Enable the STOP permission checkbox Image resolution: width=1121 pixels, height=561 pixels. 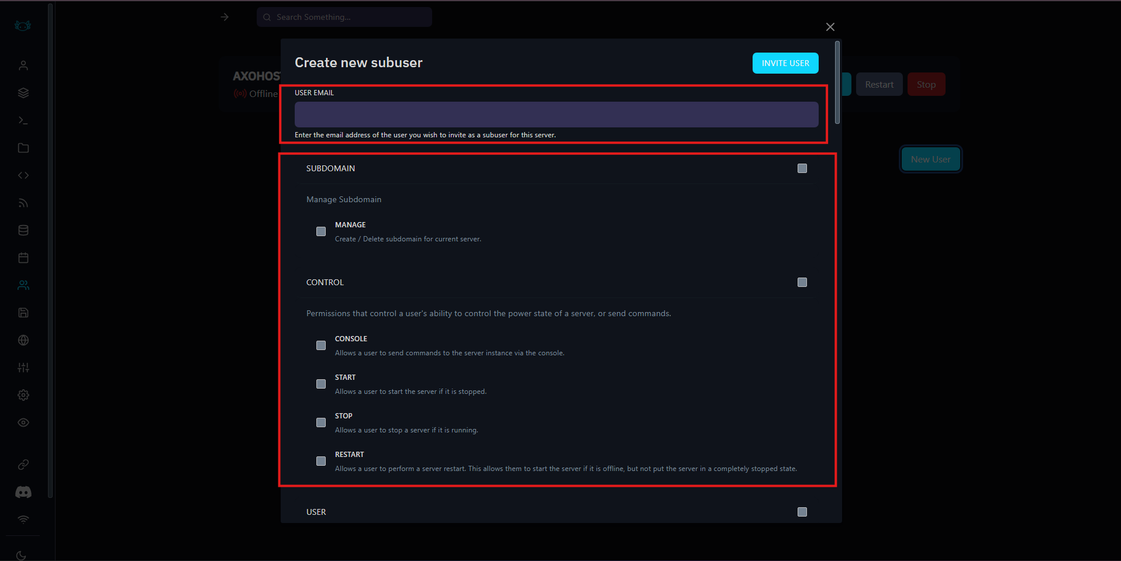pos(321,423)
